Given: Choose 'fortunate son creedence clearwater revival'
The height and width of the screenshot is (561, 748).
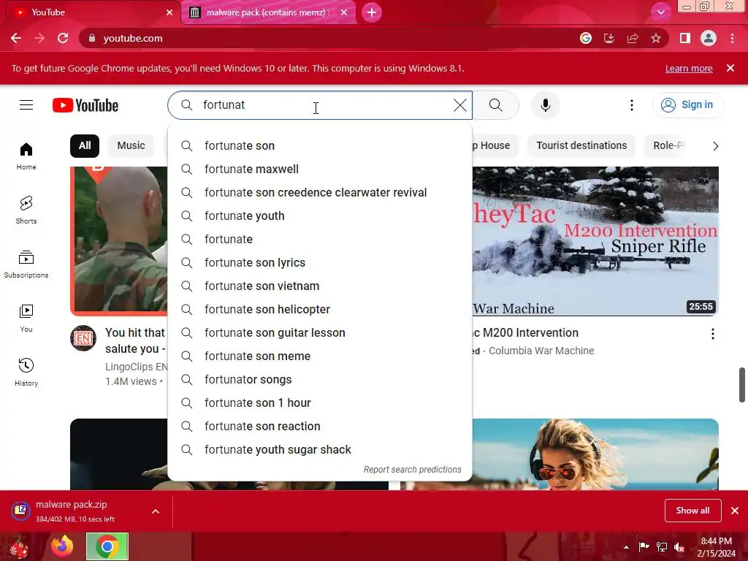Looking at the screenshot, I should coord(320,192).
